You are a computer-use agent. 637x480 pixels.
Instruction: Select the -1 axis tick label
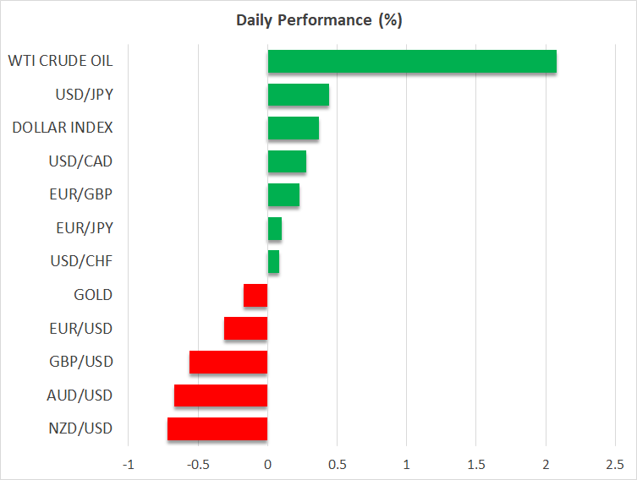pos(128,464)
